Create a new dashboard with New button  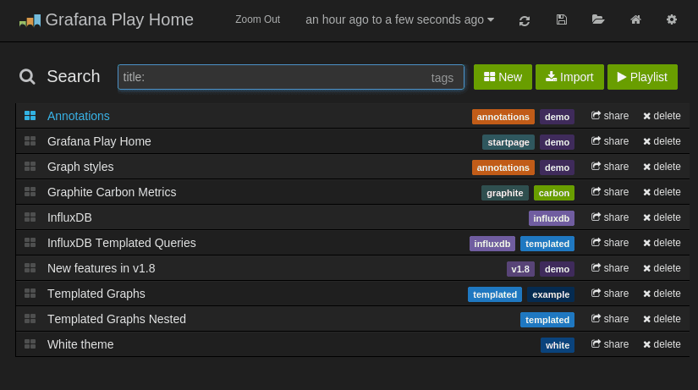[x=503, y=77]
